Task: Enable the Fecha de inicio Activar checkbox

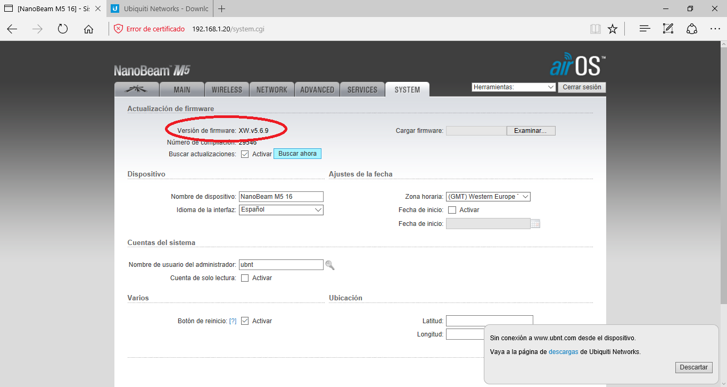Action: [452, 210]
